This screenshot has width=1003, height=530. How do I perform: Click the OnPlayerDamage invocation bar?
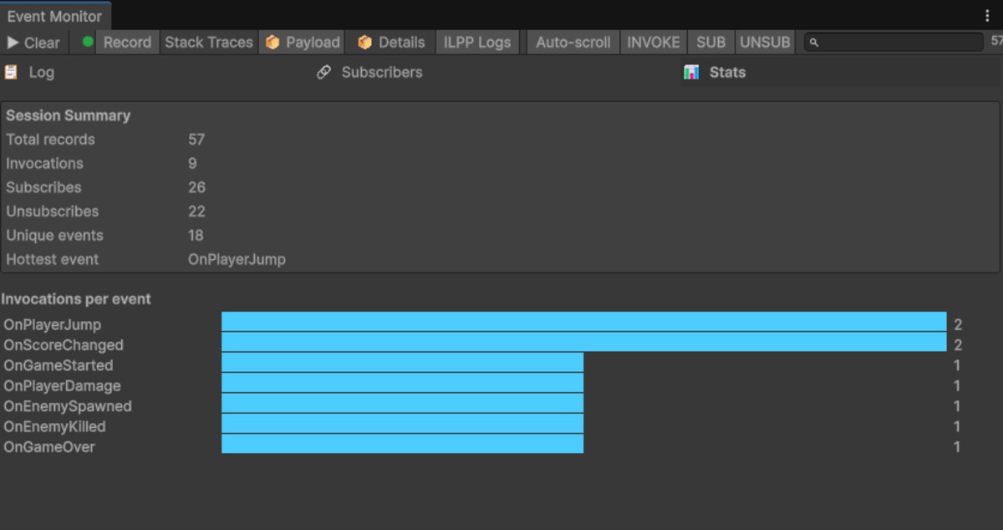[402, 383]
